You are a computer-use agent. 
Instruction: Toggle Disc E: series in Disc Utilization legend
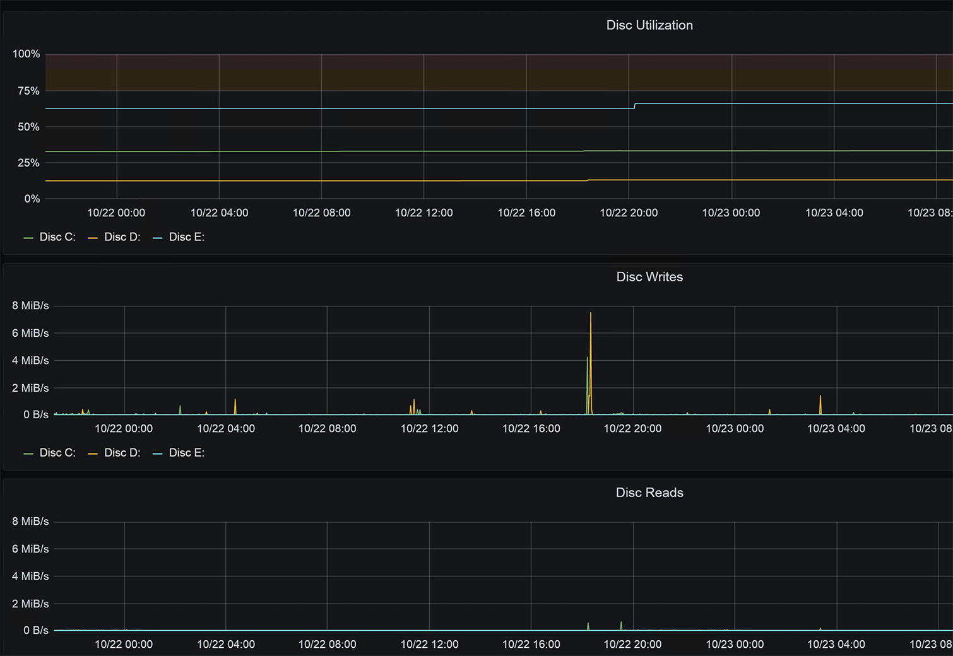[x=187, y=237]
